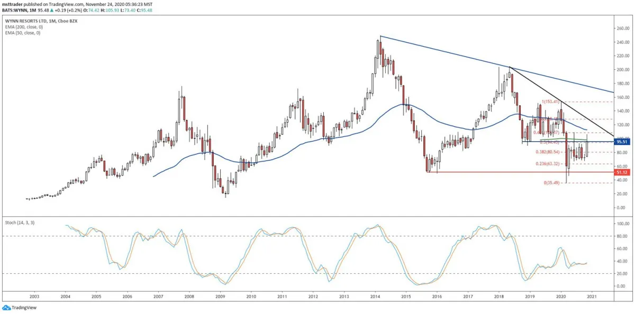Click 60.00 on the price axis
Viewport: 635px width, 314px height.
point(623,166)
